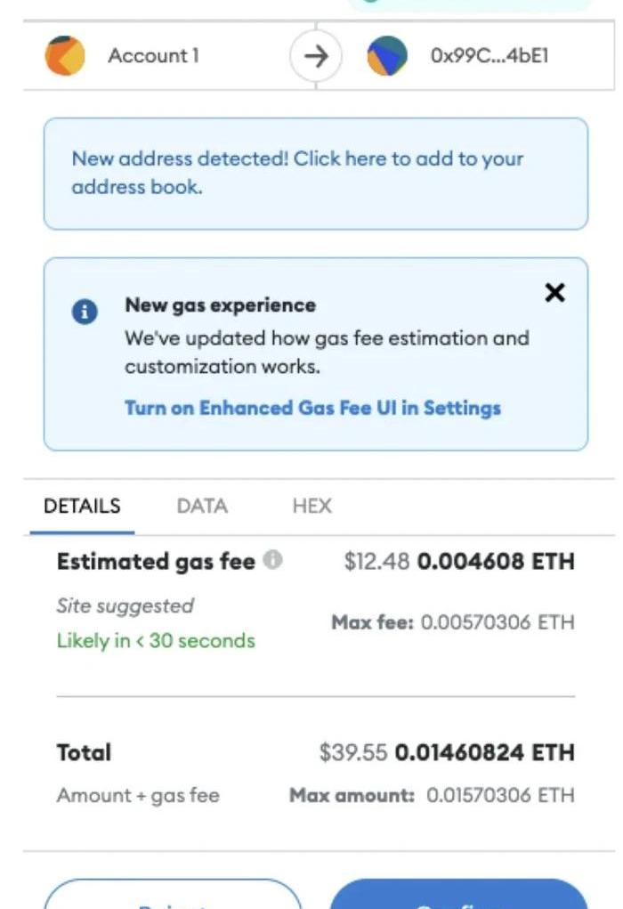The image size is (623, 909).
Task: Click info icon beside Estimated gas fee
Action: pyautogui.click(x=275, y=561)
